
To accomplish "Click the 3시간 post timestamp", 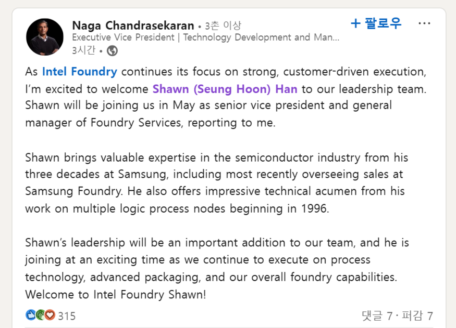I will [83, 50].
